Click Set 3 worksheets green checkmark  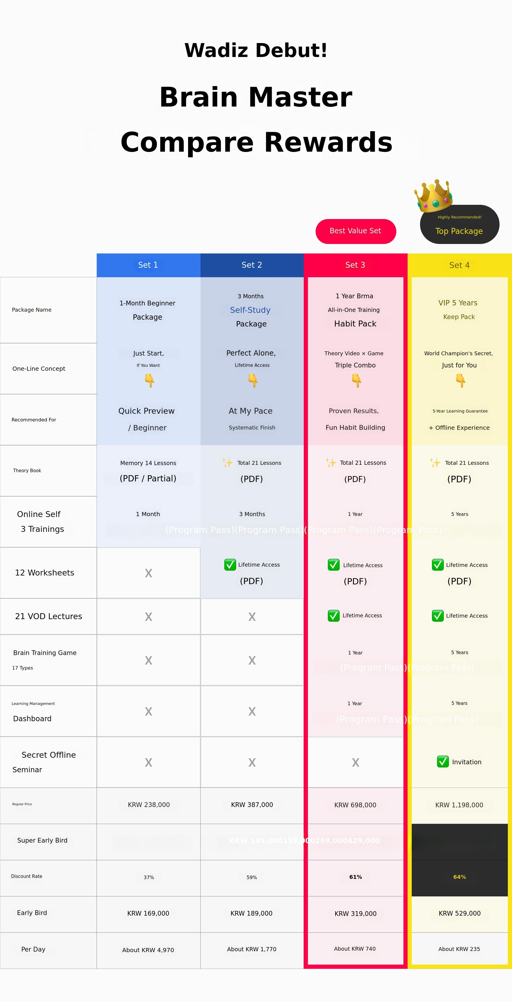tap(333, 565)
